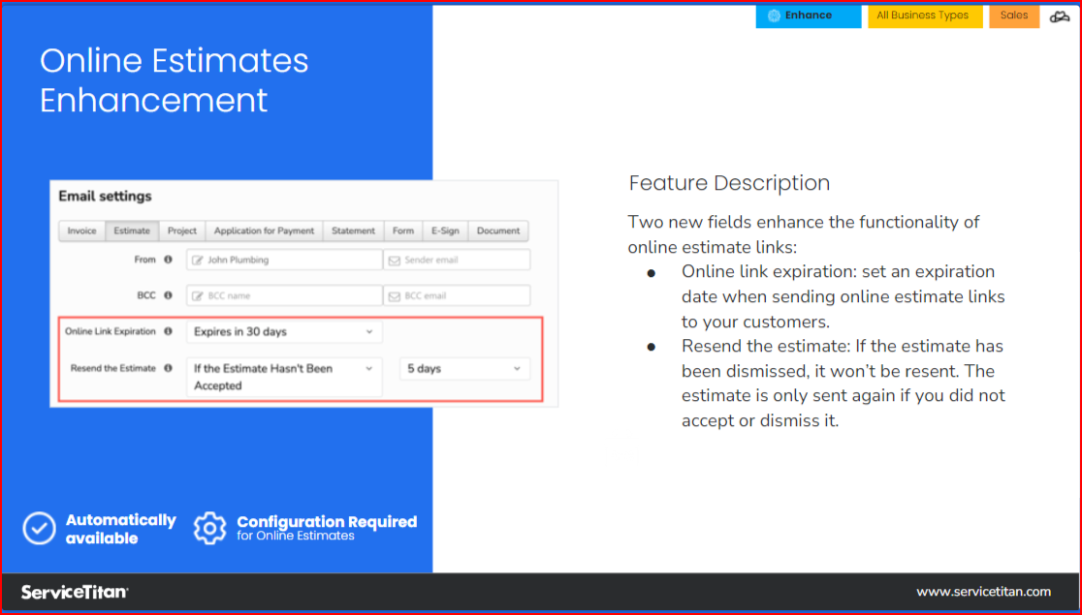Open the Invoice email settings tab
Viewport: 1082px width, 615px height.
[82, 231]
